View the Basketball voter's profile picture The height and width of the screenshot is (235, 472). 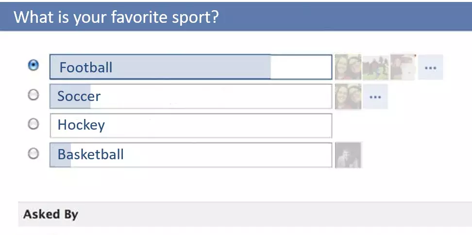[x=348, y=155]
